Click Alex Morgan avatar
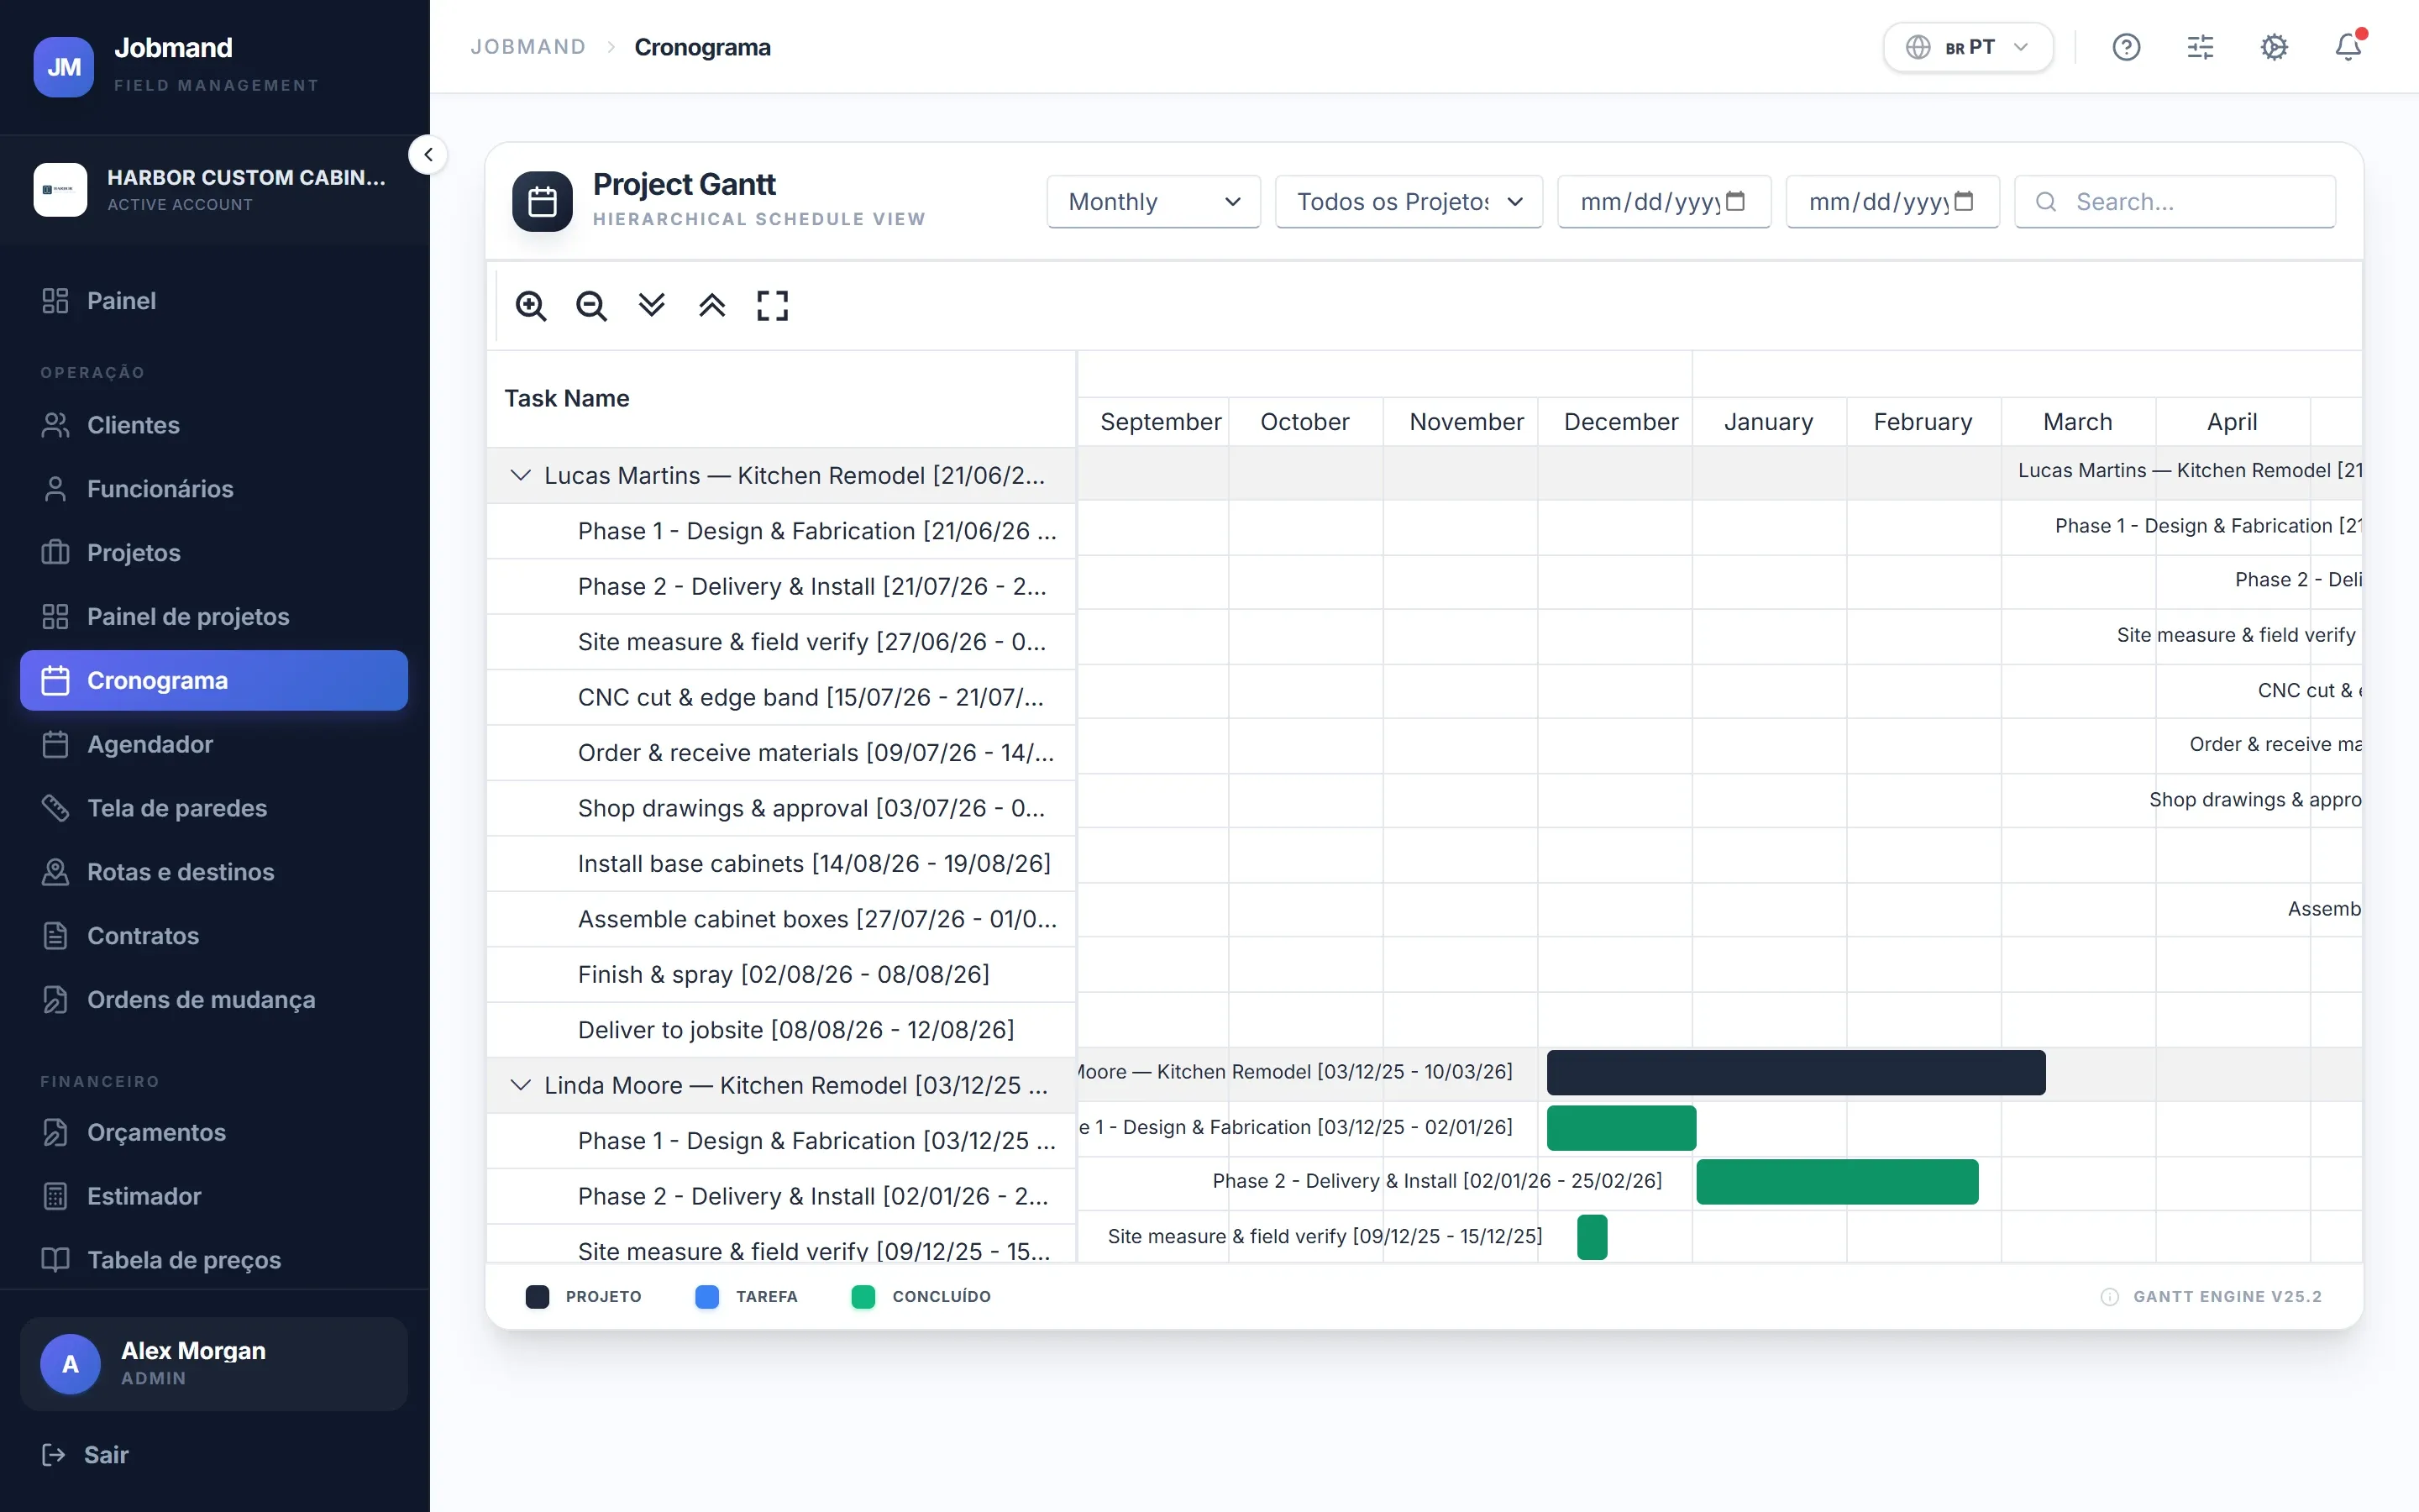Image resolution: width=2419 pixels, height=1512 pixels. click(x=70, y=1363)
